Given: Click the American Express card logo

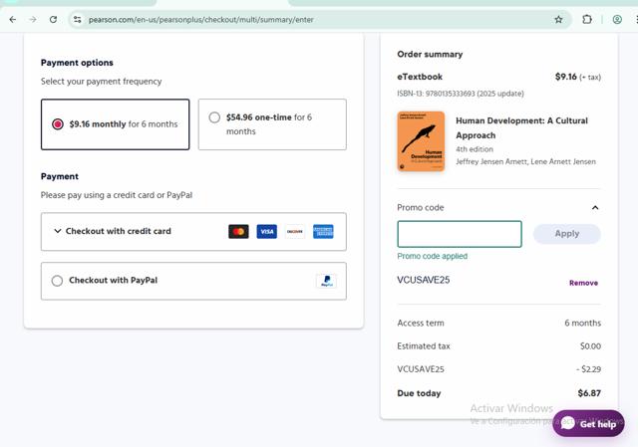Looking at the screenshot, I should pos(323,232).
